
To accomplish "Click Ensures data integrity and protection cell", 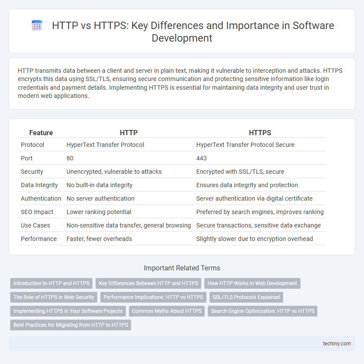I will pos(260,185).
